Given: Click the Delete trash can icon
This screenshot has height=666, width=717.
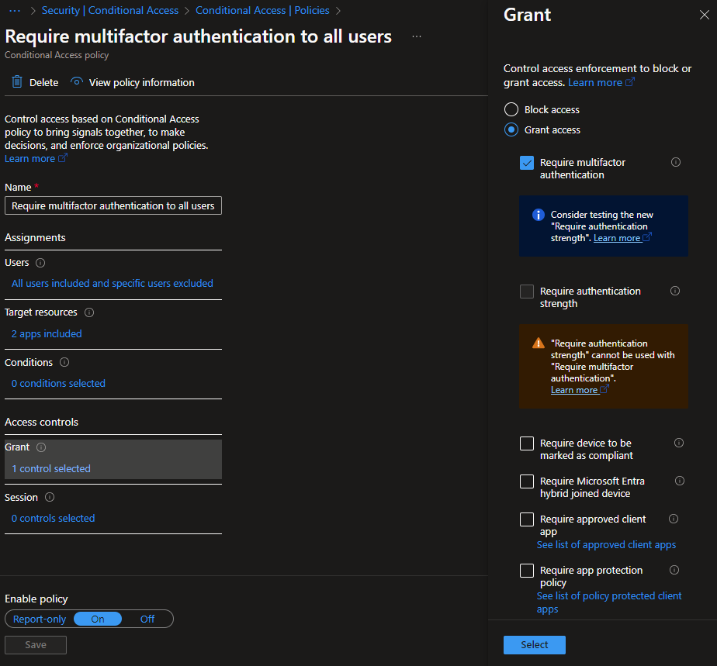Looking at the screenshot, I should (x=17, y=81).
